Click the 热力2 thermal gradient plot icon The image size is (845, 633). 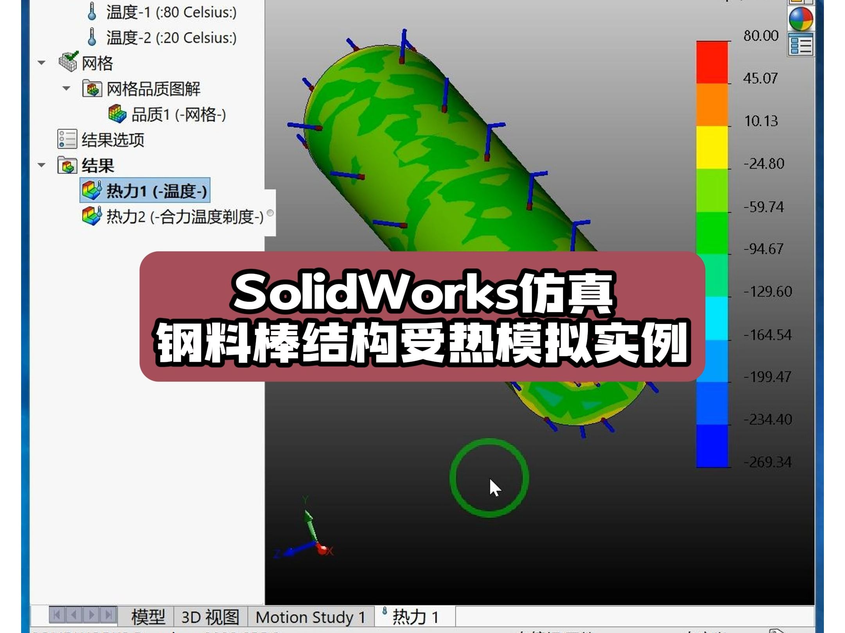pos(92,216)
